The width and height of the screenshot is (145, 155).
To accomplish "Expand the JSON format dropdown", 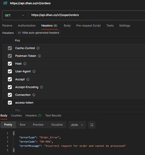I will coord(77,125).
